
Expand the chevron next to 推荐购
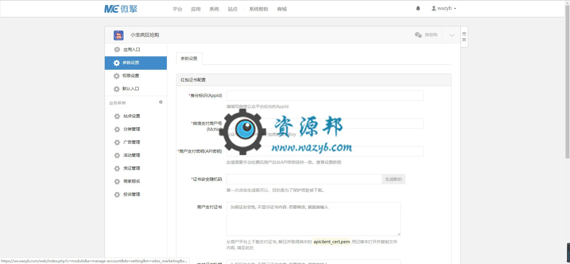[452, 35]
